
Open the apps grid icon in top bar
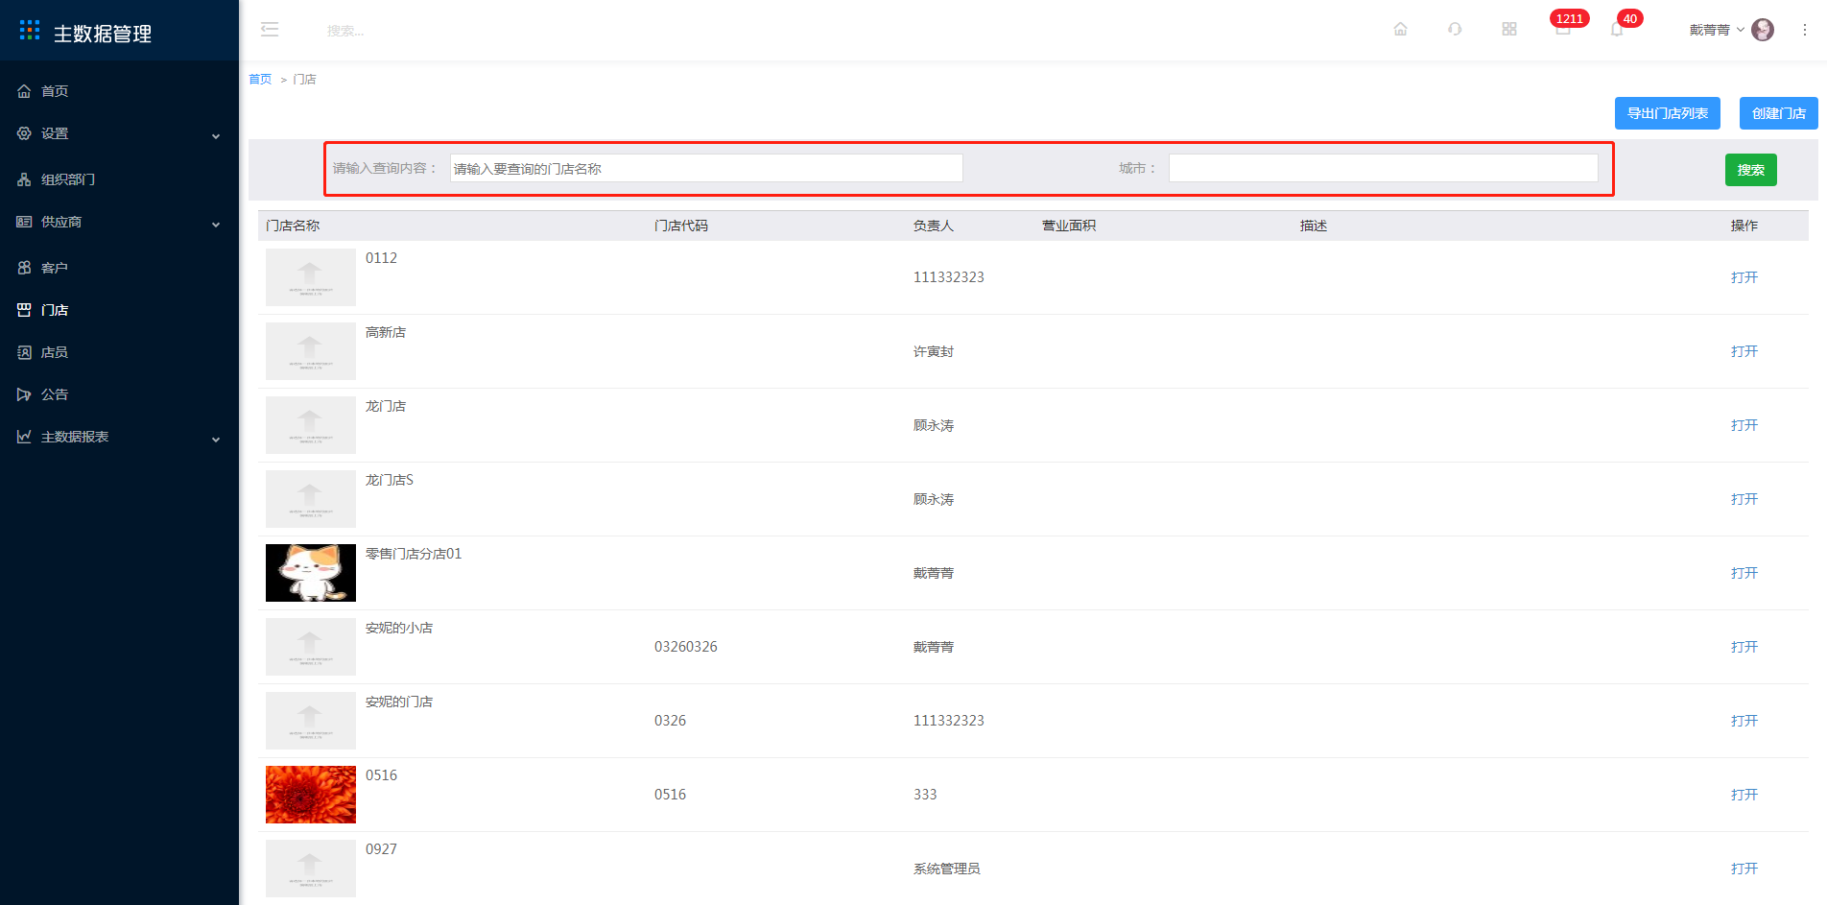pyautogui.click(x=1509, y=30)
